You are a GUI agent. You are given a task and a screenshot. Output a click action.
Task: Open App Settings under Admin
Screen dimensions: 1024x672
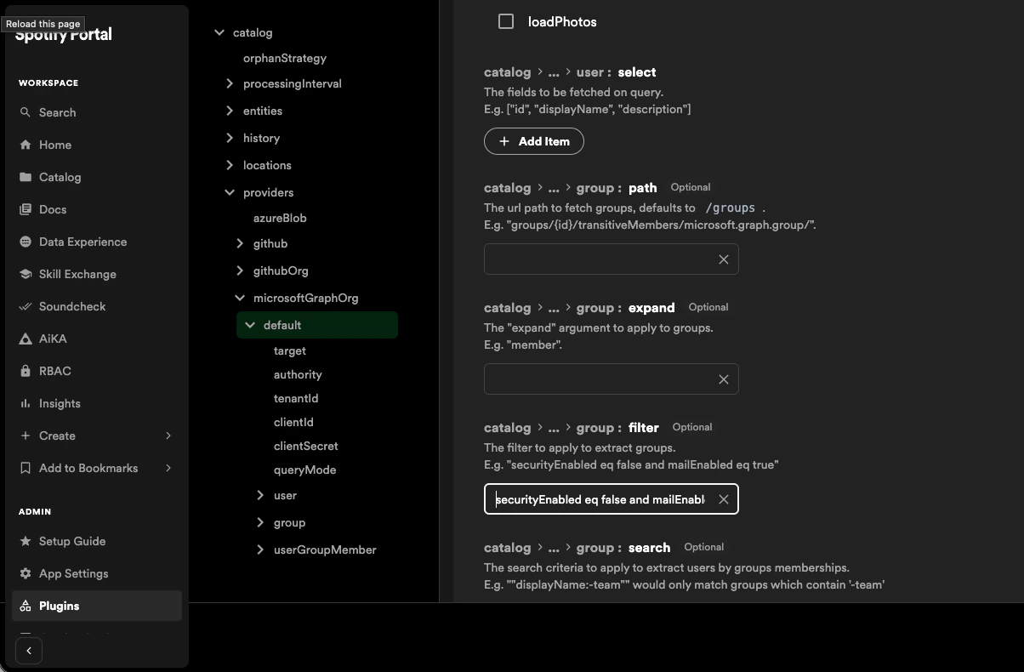click(97, 573)
